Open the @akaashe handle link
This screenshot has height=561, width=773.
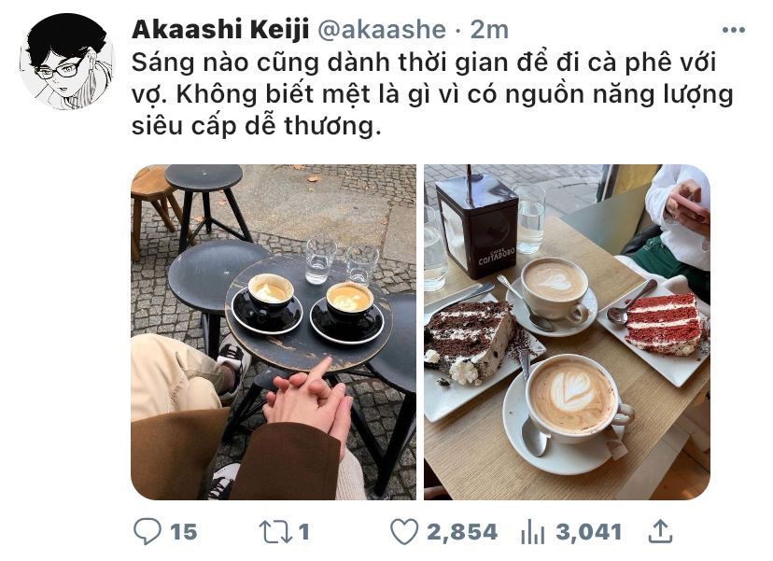click(382, 30)
